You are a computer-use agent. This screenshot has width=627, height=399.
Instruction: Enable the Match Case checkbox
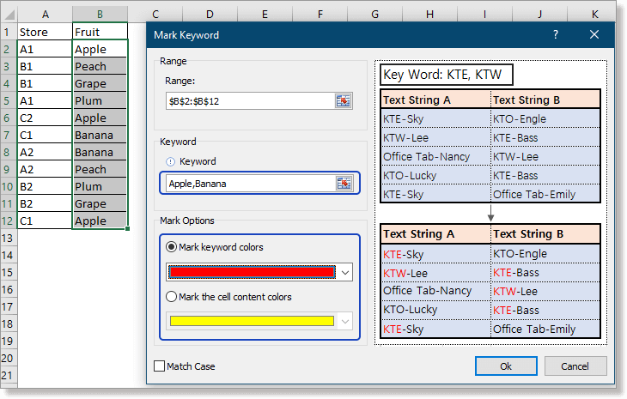(160, 366)
